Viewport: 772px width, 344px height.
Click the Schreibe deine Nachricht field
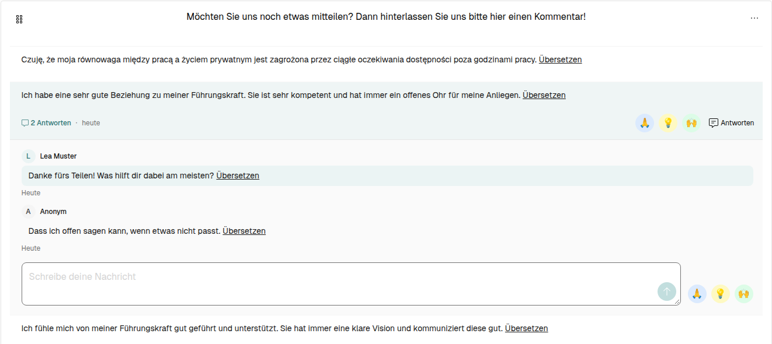351,284
